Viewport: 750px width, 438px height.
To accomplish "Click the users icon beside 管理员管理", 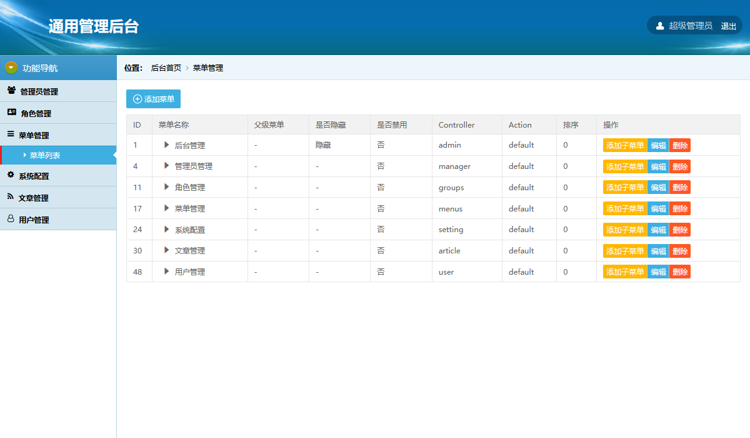I will click(11, 91).
